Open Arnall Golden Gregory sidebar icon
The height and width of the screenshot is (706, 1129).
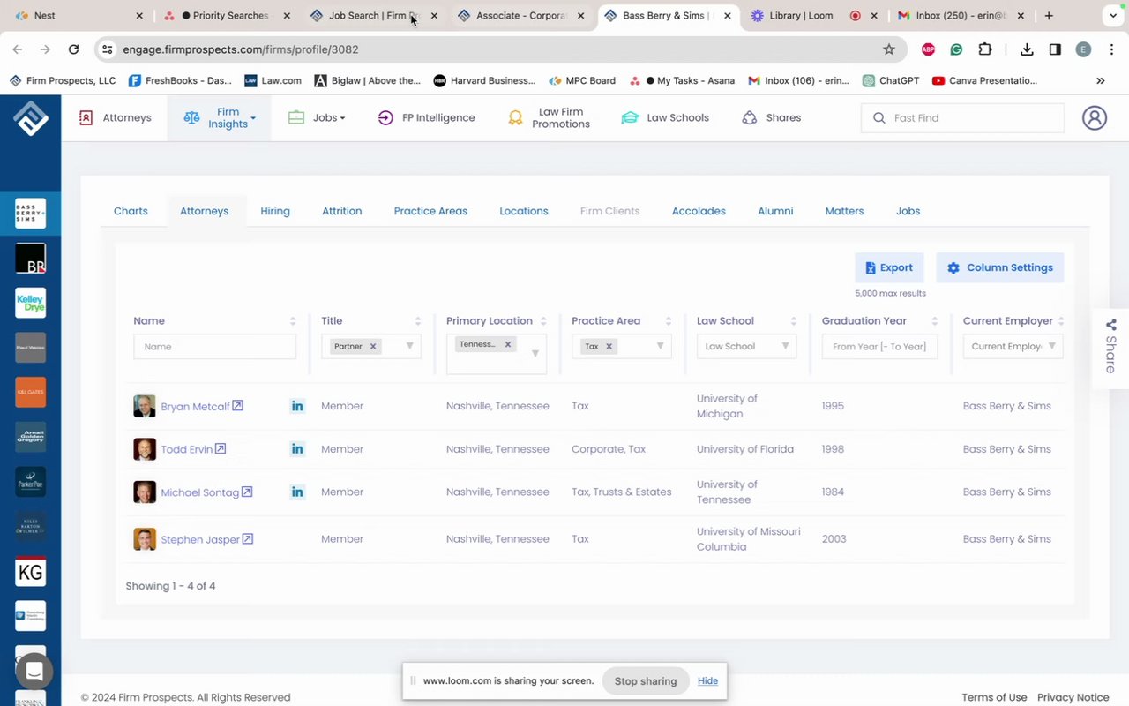(x=30, y=437)
